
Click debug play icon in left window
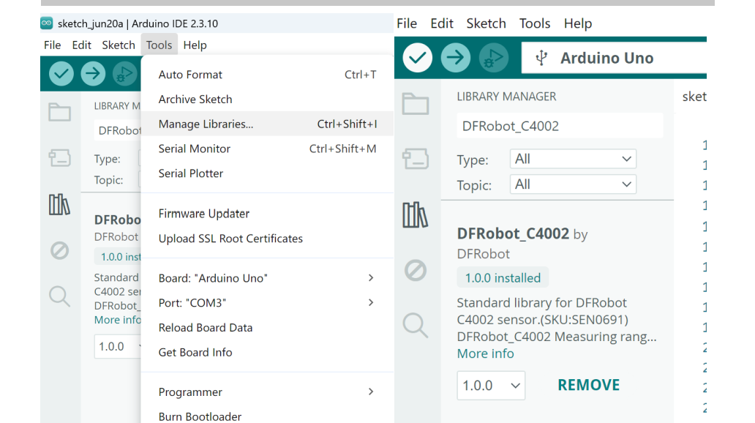124,74
